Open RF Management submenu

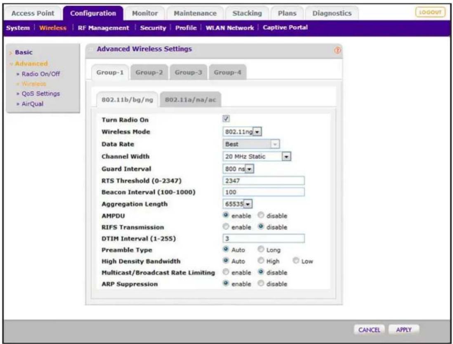[x=103, y=28]
